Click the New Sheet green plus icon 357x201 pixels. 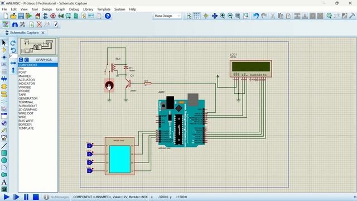click(x=31, y=25)
